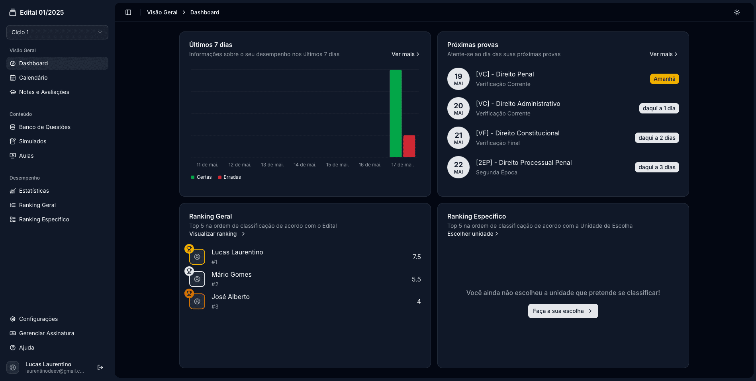Click the Estatísticas chart icon
756x381 pixels.
(13, 191)
